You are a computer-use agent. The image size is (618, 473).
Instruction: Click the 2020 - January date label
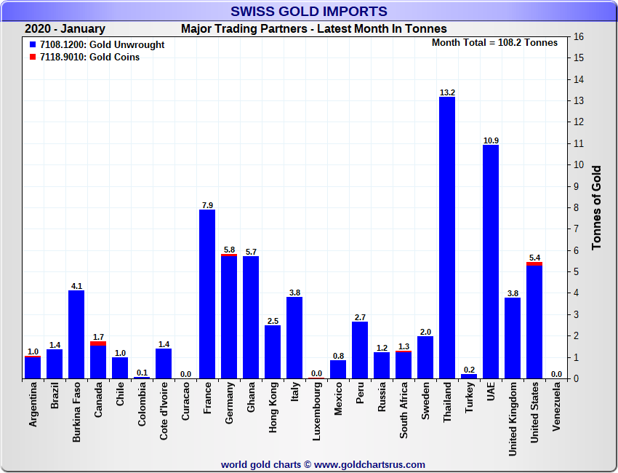(65, 29)
